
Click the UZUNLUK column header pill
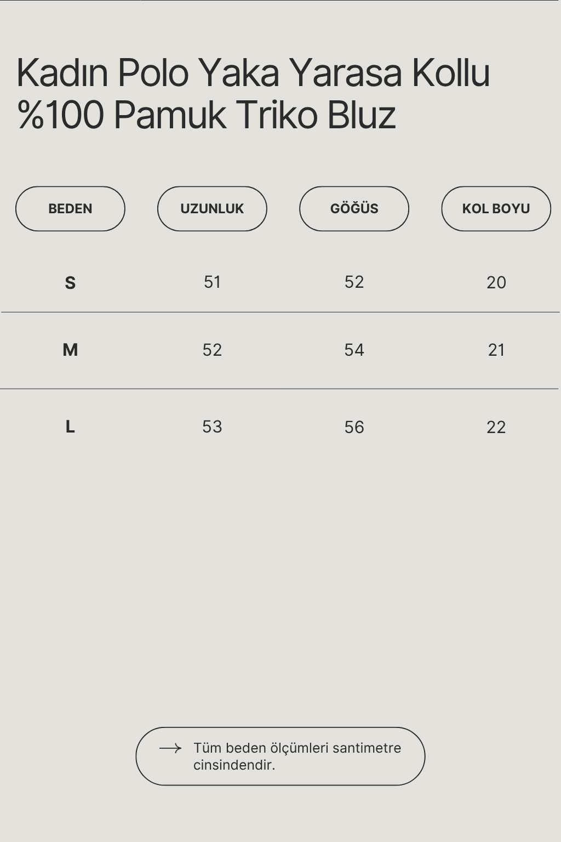pyautogui.click(x=212, y=208)
